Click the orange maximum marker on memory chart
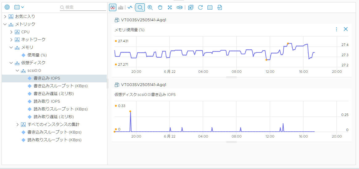359x169 pixels. point(288,43)
